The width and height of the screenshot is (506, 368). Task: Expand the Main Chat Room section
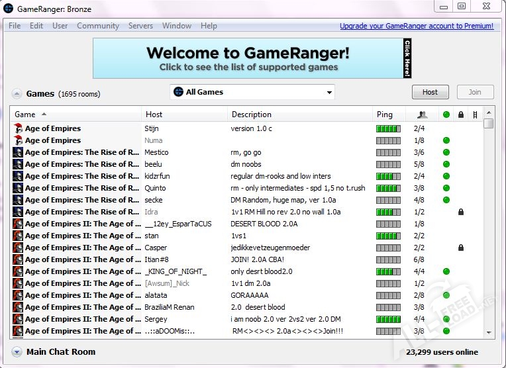coord(17,352)
